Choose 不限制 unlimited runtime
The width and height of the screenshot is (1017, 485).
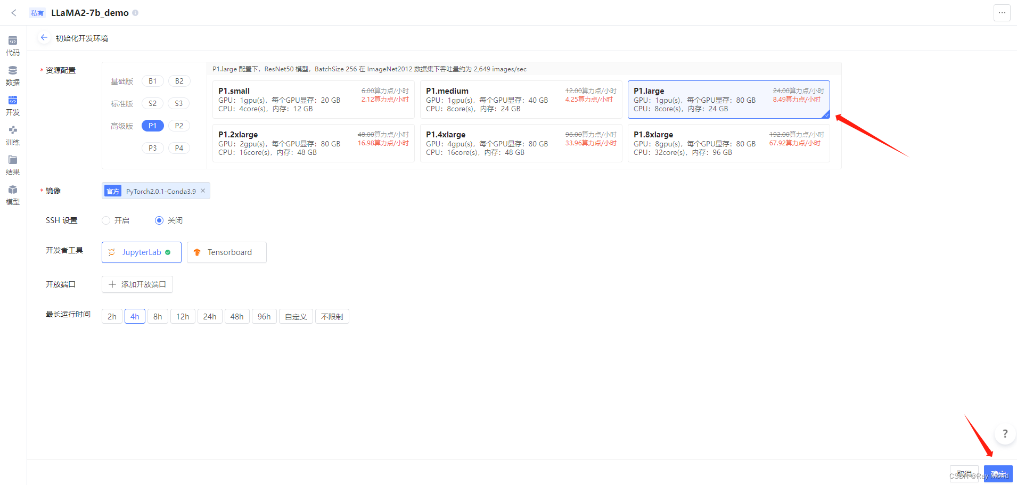click(x=332, y=316)
